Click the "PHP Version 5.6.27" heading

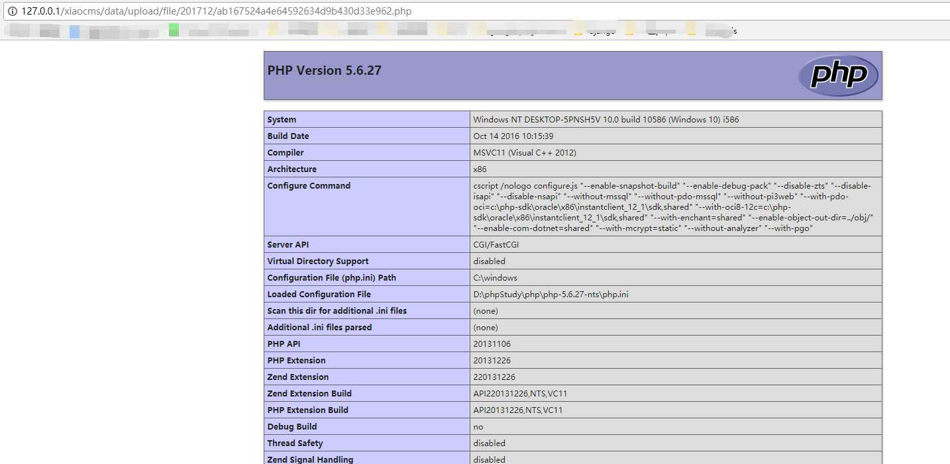325,70
